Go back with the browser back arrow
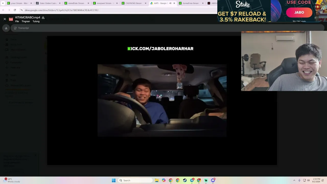Viewport: 327px width, 184px height. pos(3,10)
